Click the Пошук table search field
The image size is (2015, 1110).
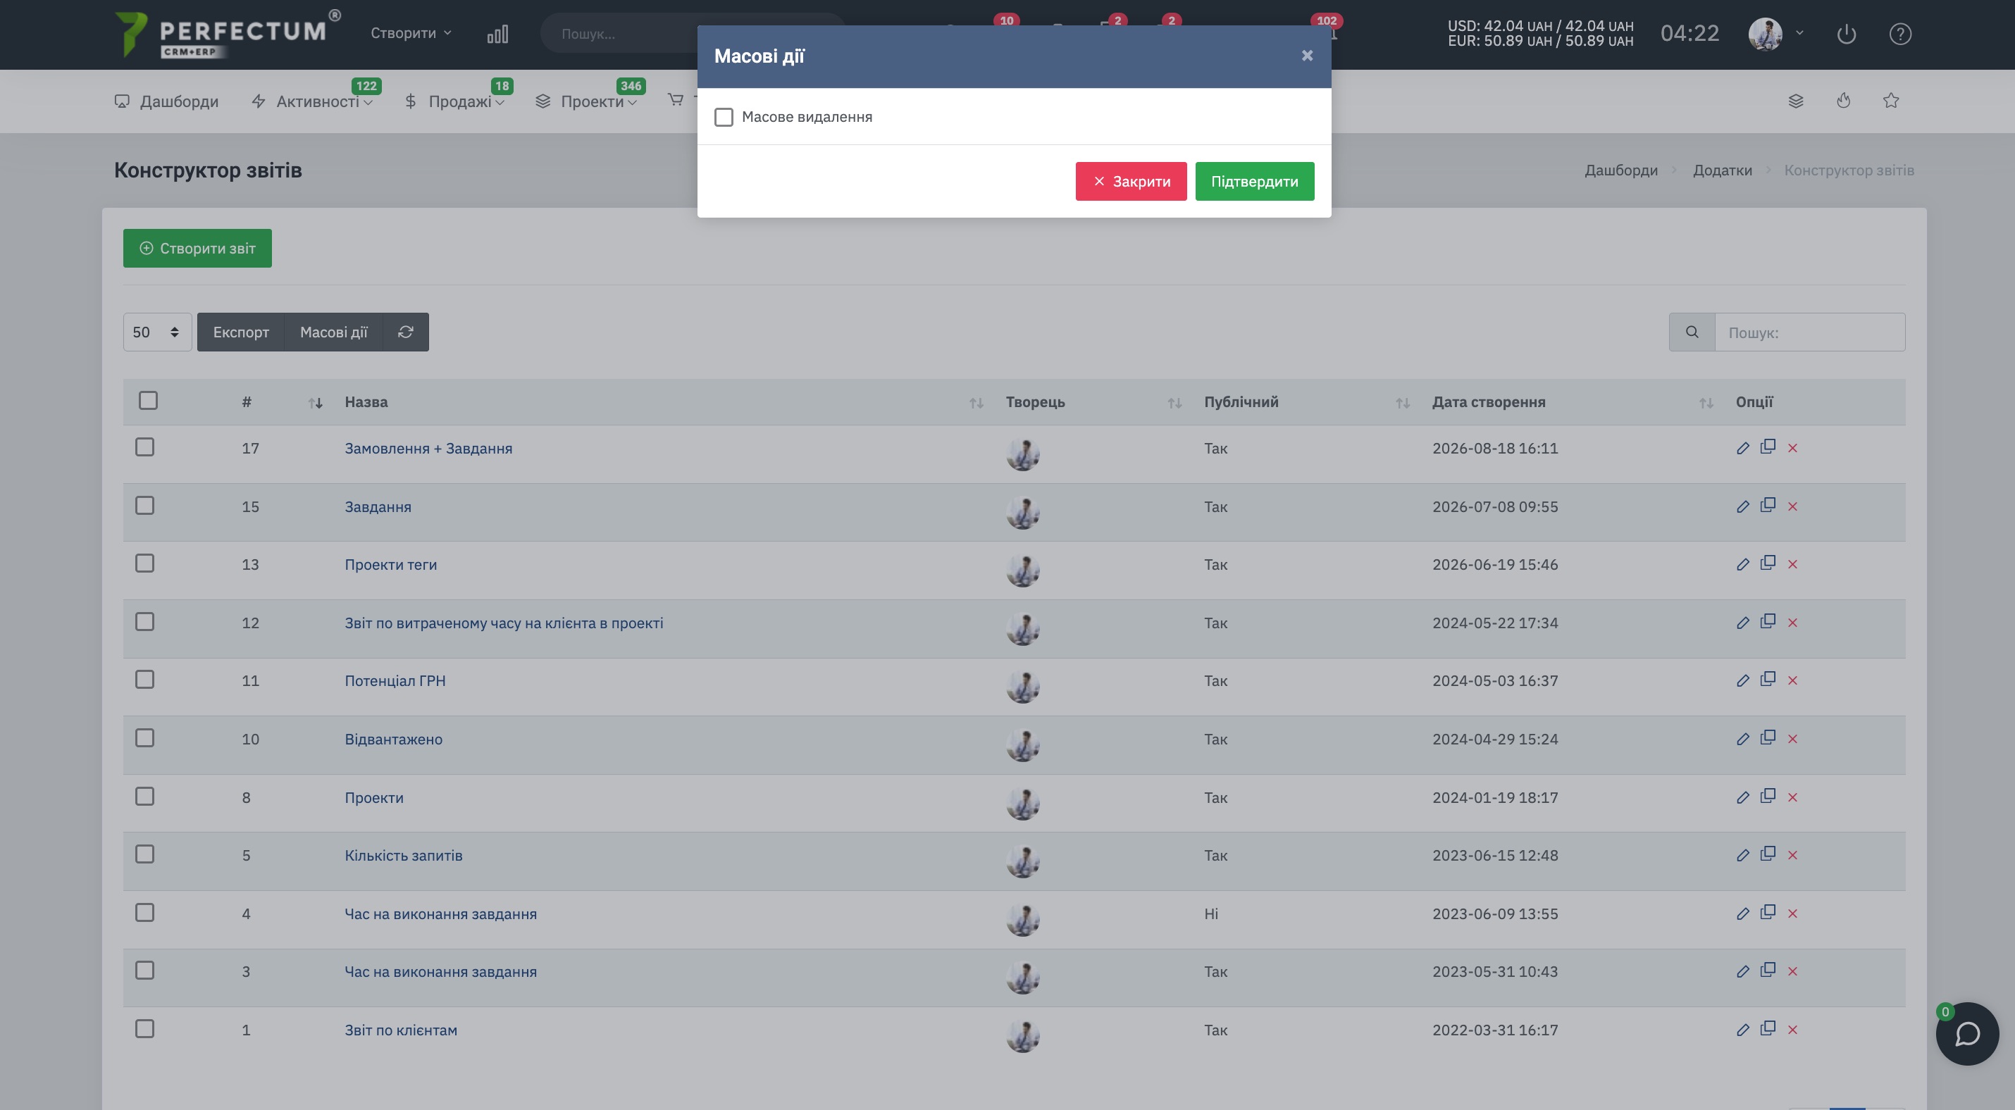tap(1809, 332)
